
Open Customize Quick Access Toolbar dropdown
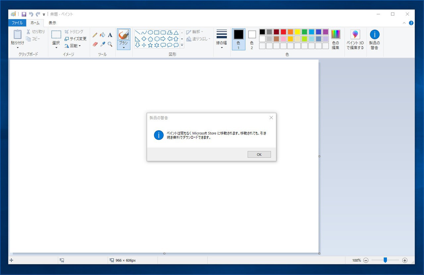(x=44, y=15)
